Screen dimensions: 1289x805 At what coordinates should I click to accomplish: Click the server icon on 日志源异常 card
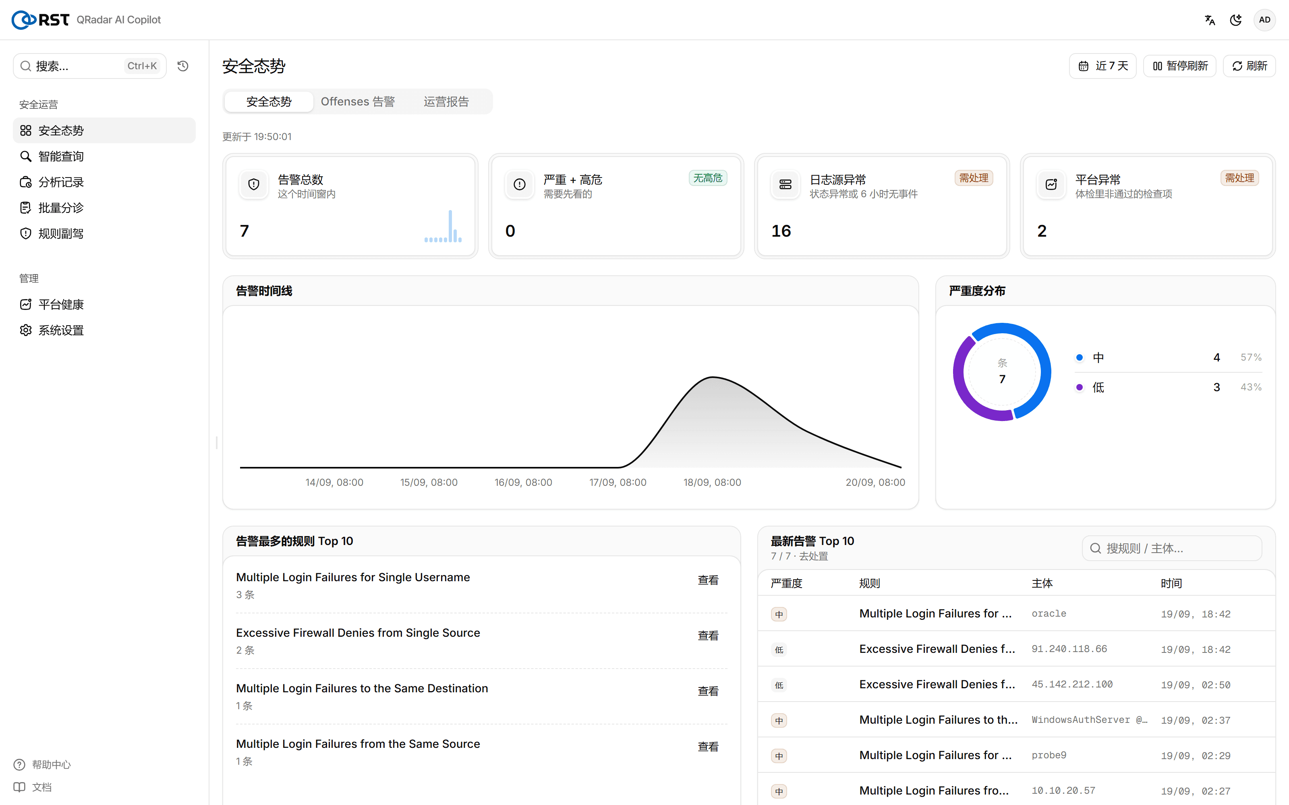(785, 185)
